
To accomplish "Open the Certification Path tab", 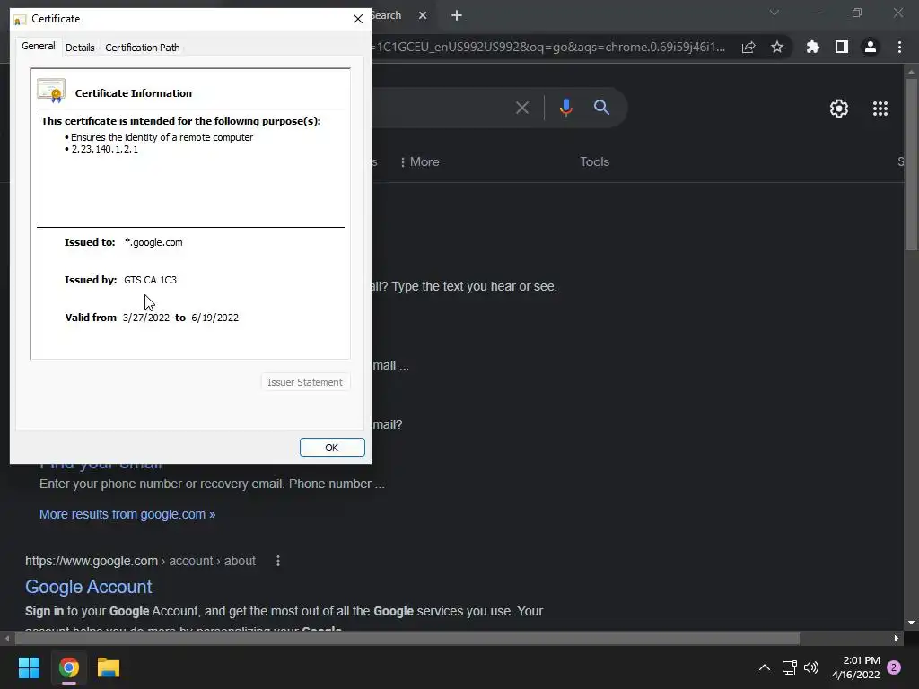I will (x=143, y=48).
